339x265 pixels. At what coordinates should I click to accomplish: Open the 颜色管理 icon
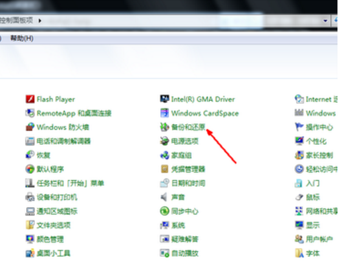click(30, 239)
